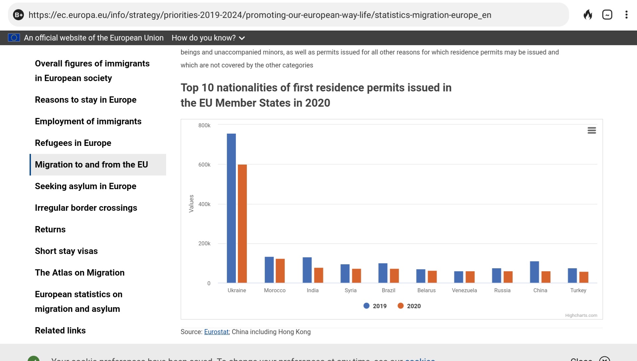Open Reasons to stay in Europe

tap(86, 100)
